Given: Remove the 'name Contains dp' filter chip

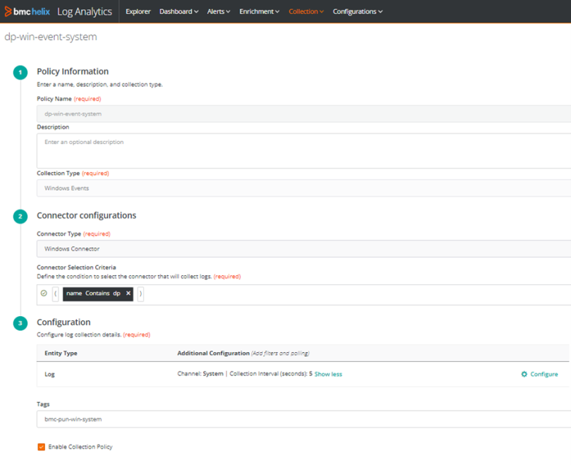Looking at the screenshot, I should click(128, 294).
